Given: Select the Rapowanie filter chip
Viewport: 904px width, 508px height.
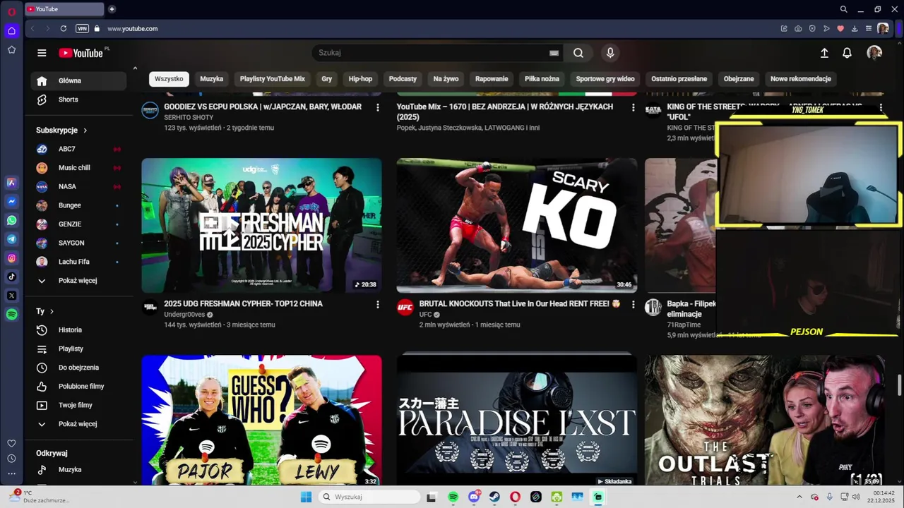Looking at the screenshot, I should coord(492,79).
